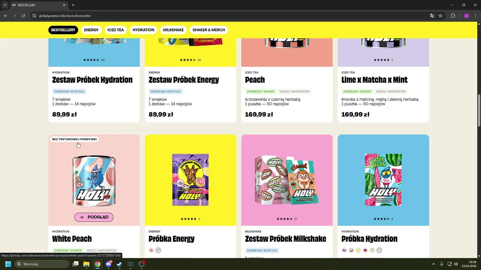This screenshot has height=270, width=481.
Task: Open the purple J profile avatar
Action: pos(466,16)
